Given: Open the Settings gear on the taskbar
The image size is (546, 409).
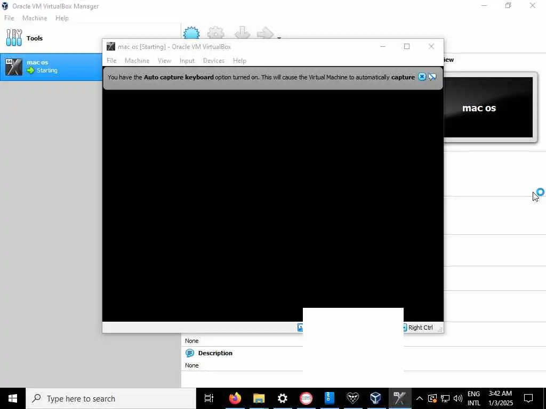Looking at the screenshot, I should tap(283, 398).
